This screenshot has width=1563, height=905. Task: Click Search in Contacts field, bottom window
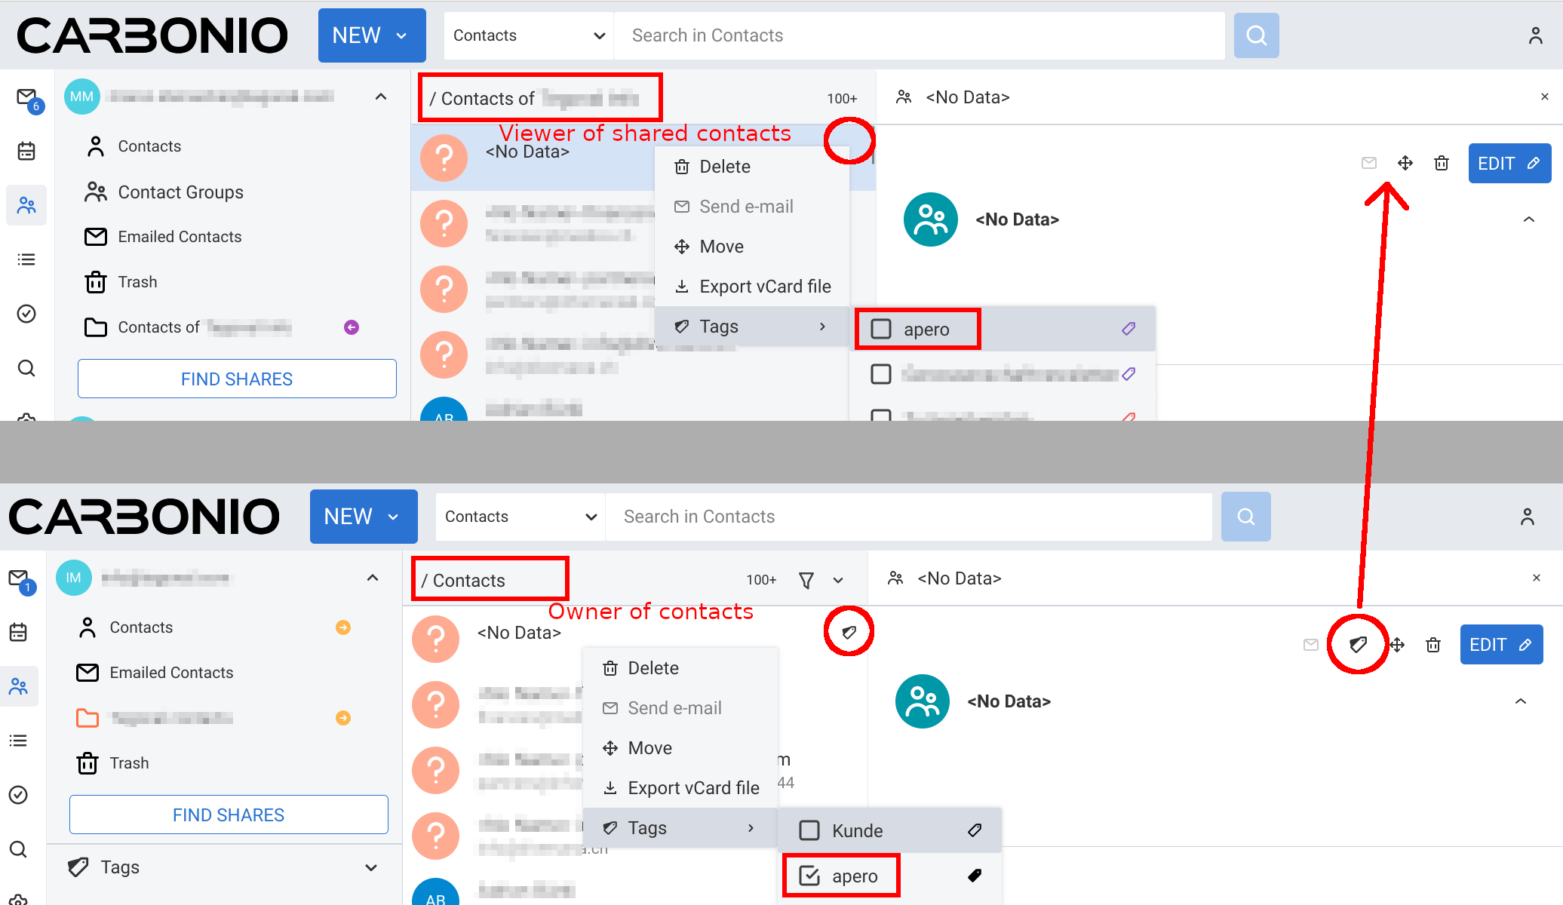tap(909, 517)
